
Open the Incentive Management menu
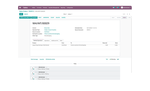click(54, 8)
